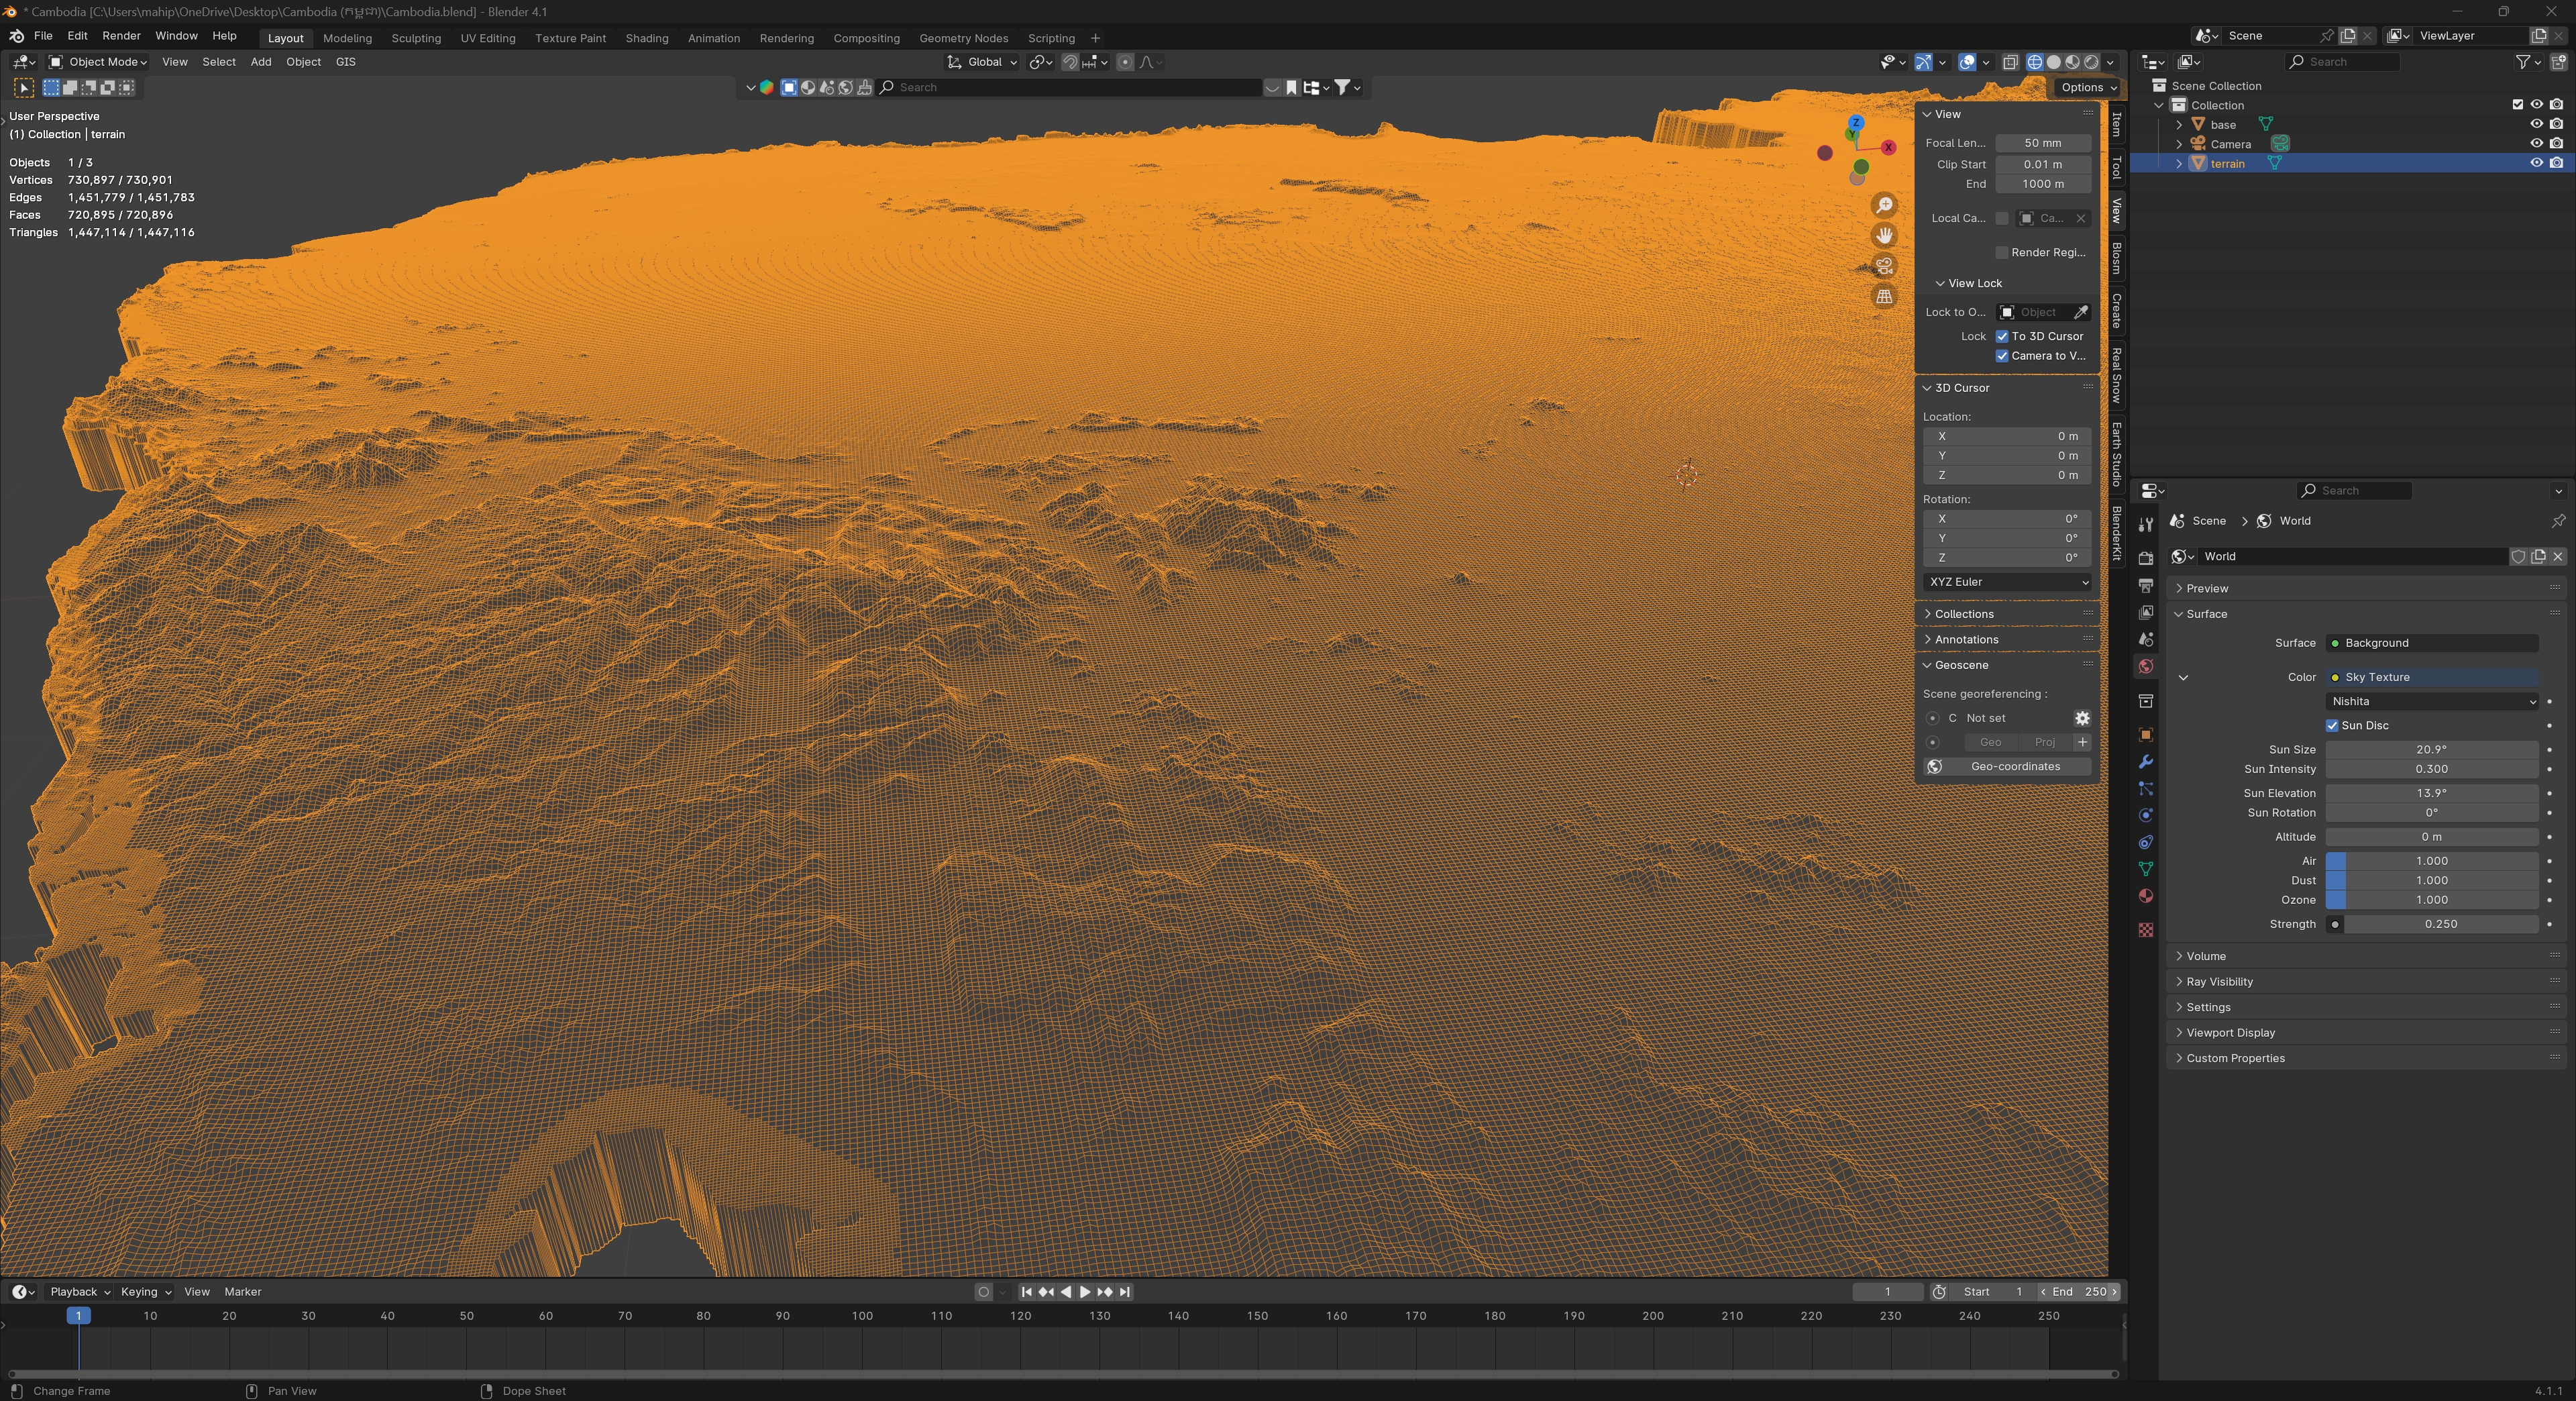Switch to orthographic grid view gizmo
The height and width of the screenshot is (1401, 2576).
[1884, 297]
